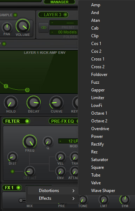
Task: Click the VOLUME knob
Action: click(x=23, y=26)
